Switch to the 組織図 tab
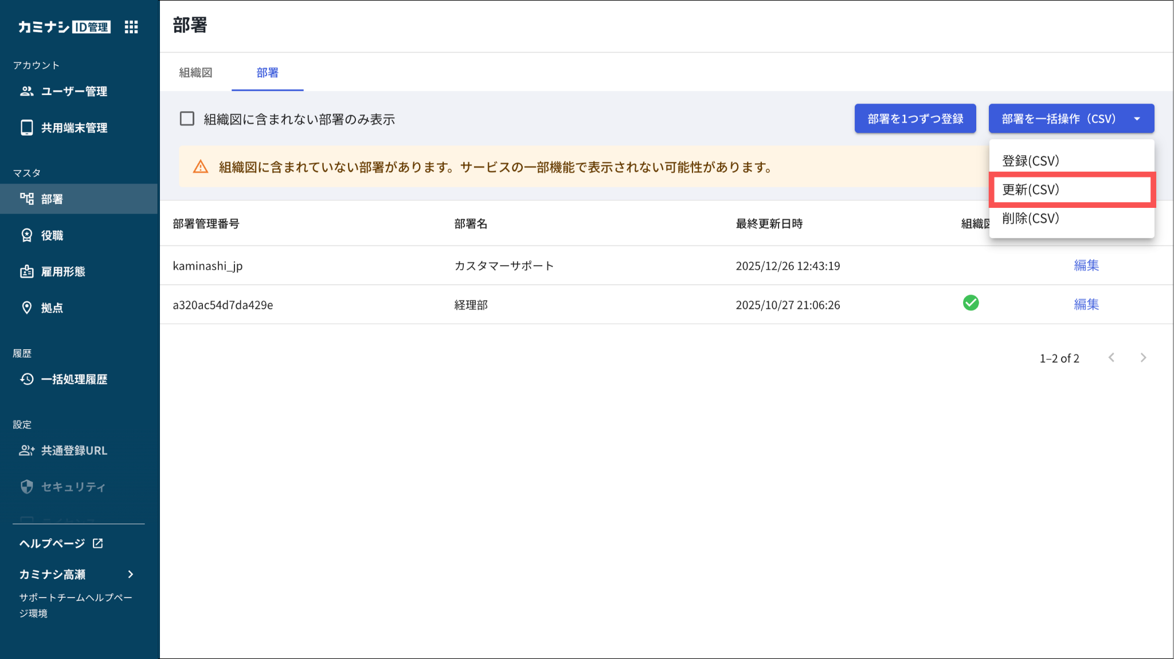Screen dimensions: 1174x659 pos(195,73)
